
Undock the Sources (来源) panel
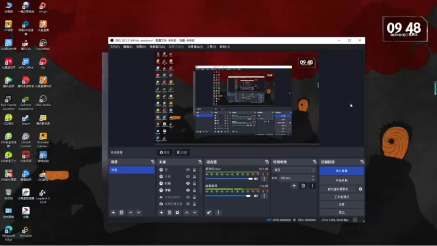pos(200,162)
